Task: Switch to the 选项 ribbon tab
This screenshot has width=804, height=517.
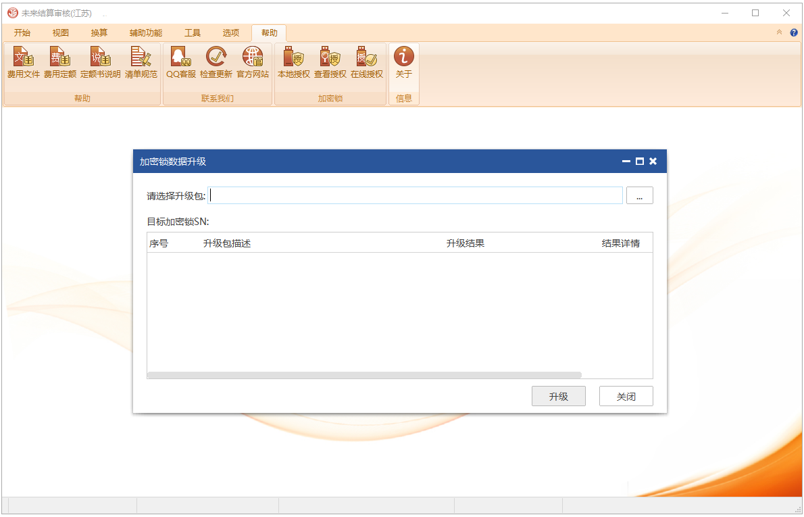Action: click(x=231, y=33)
